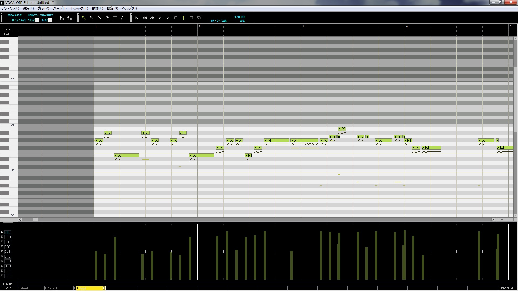Image resolution: width=518 pixels, height=291 pixels.
Task: Switch to track 2 Voice1
Action: click(x=60, y=289)
